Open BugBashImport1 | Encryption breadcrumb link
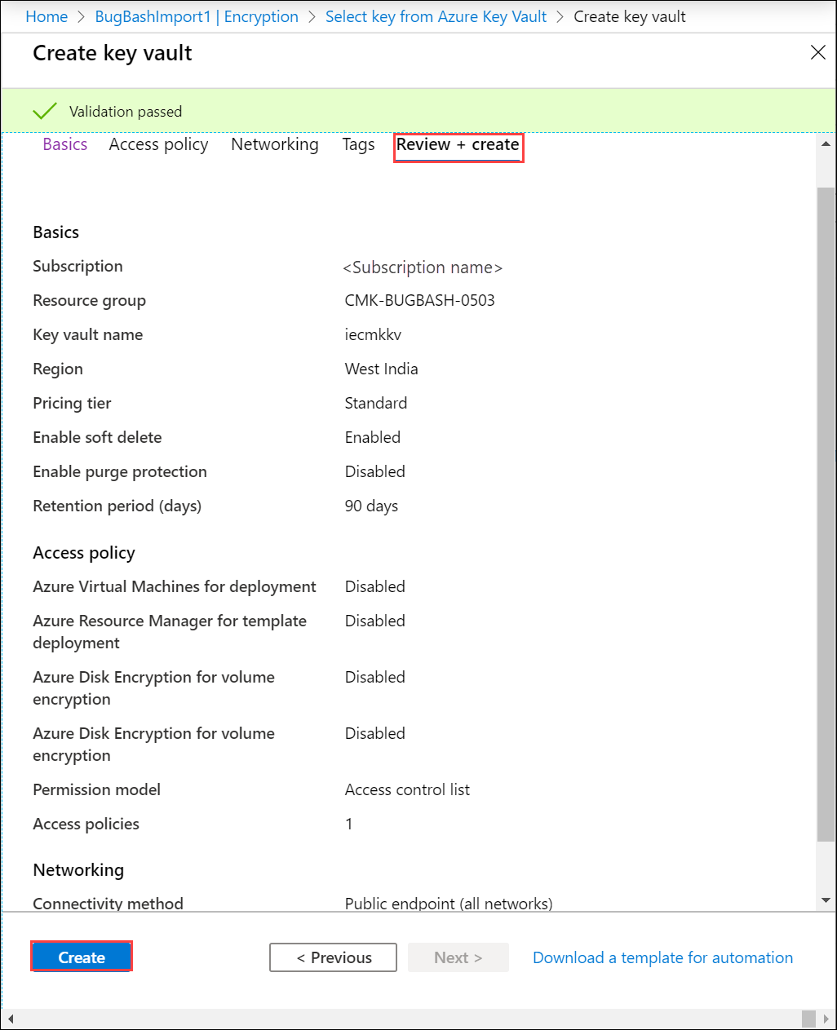 [x=196, y=16]
